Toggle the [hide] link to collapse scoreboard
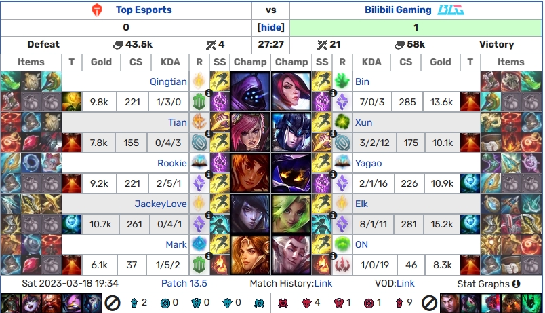Viewport: 545px width, 313px height. tap(270, 27)
